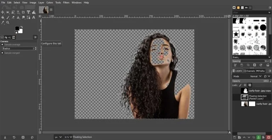Select the Paths tool
The image size is (272, 140).
click(x=28, y=17)
